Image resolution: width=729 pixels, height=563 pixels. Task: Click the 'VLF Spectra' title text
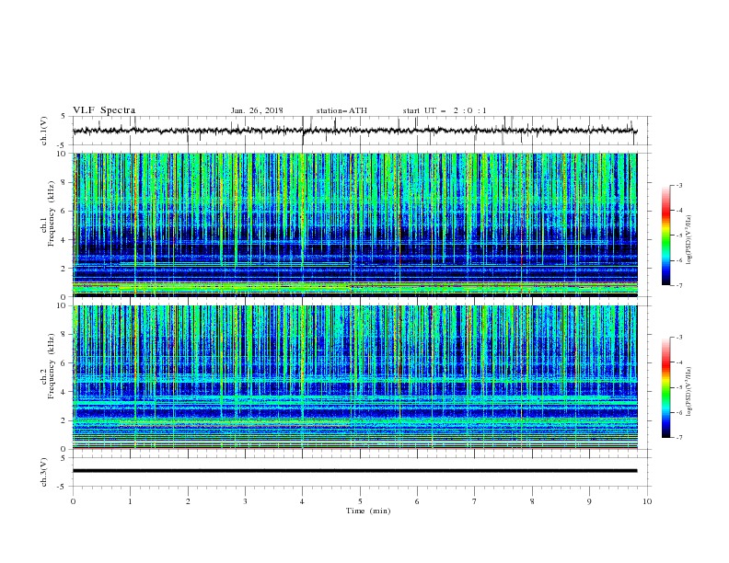(x=104, y=110)
